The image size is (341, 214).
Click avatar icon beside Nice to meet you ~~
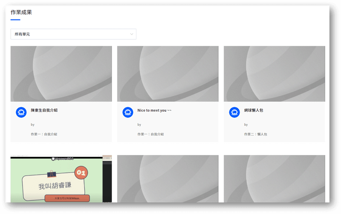click(x=128, y=112)
